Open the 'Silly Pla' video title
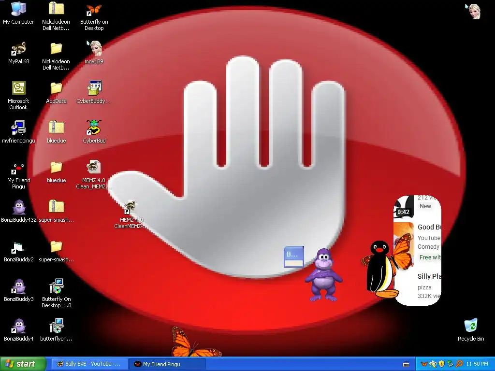 (429, 276)
